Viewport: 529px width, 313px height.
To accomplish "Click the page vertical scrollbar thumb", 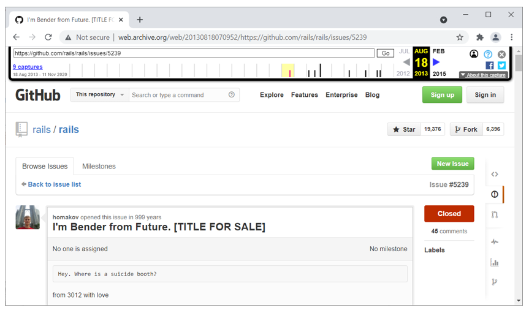I will click(519, 62).
